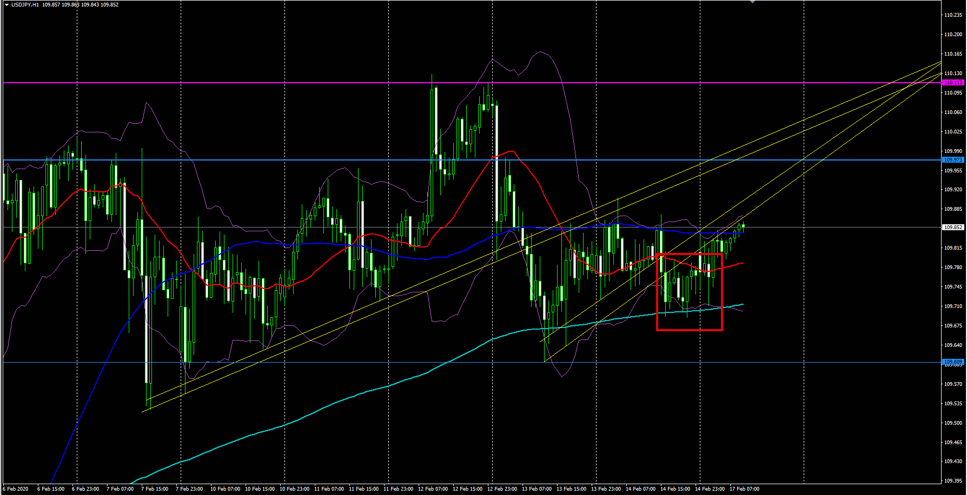Click the 10 Feb 07:00 time label

tap(225, 489)
